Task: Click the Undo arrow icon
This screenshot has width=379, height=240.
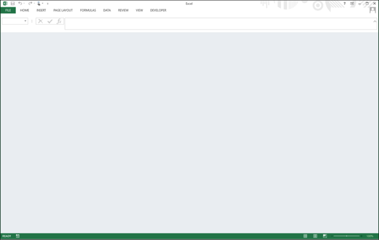Action: pos(20,4)
